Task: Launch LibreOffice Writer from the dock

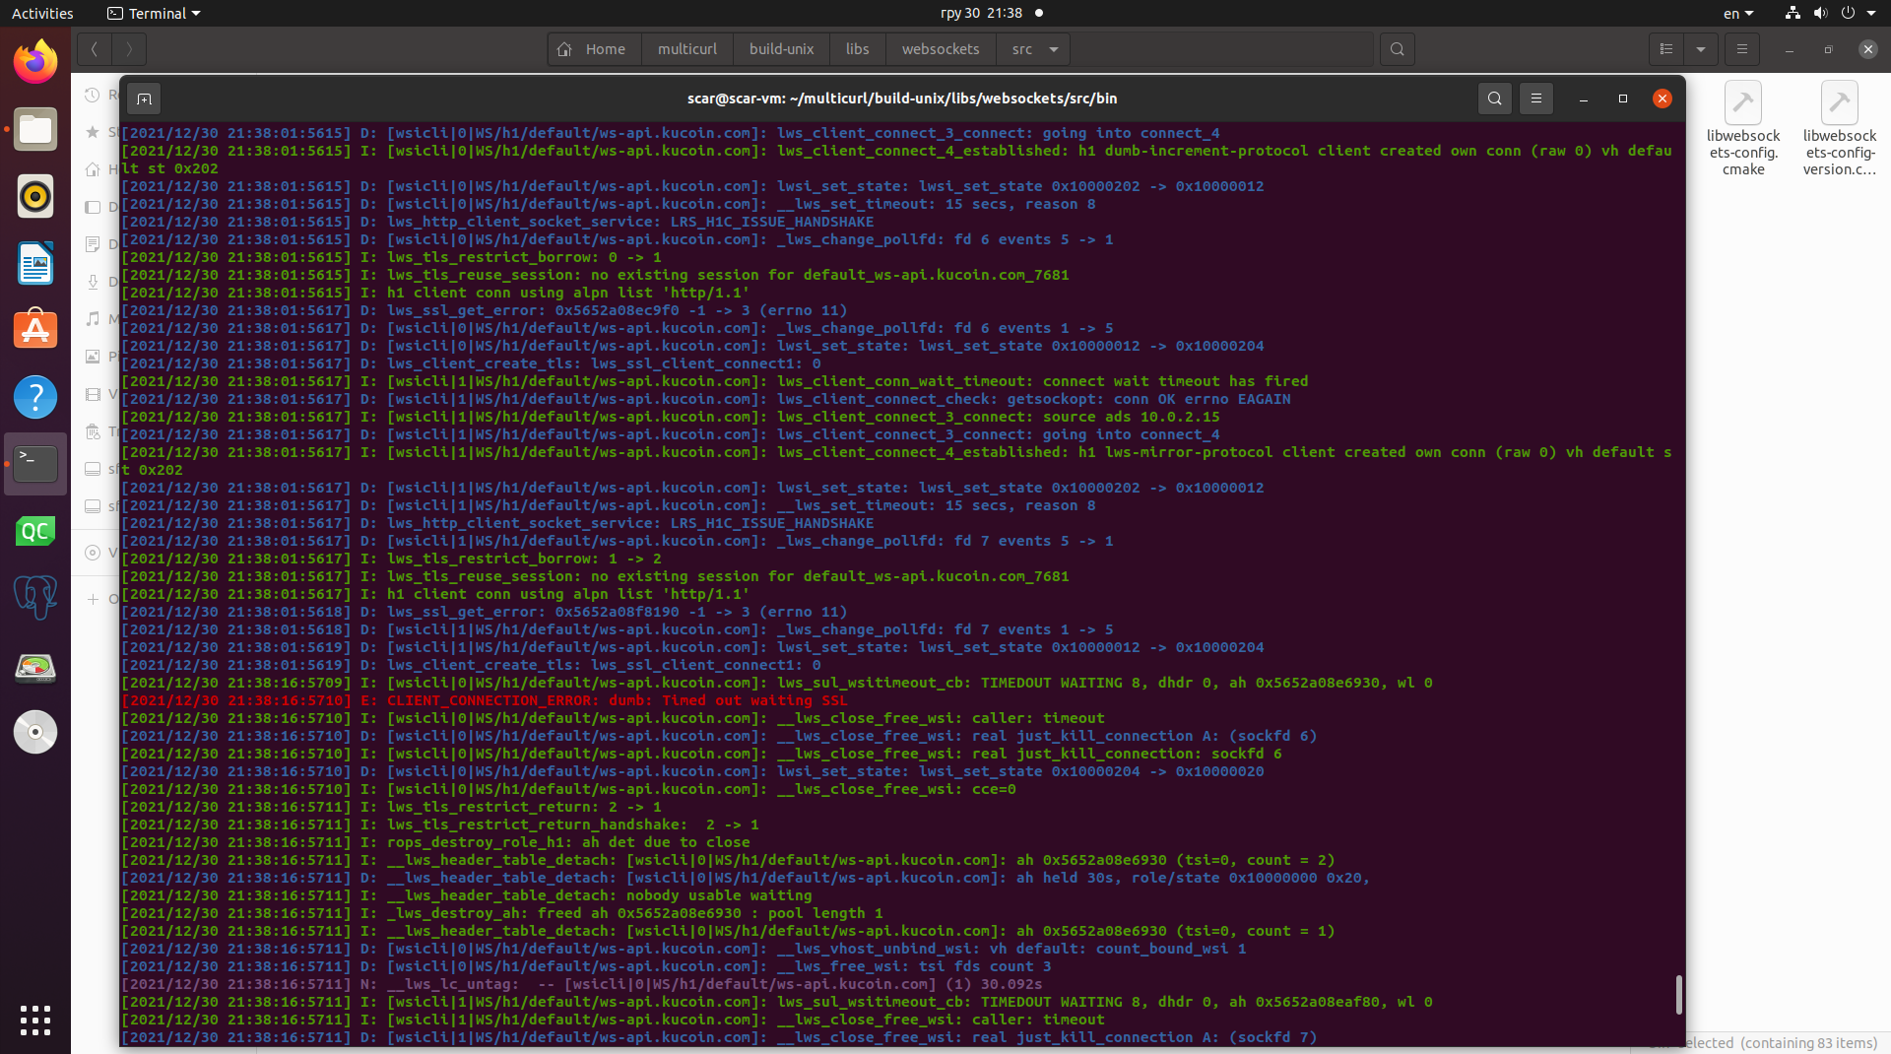Action: click(x=34, y=263)
